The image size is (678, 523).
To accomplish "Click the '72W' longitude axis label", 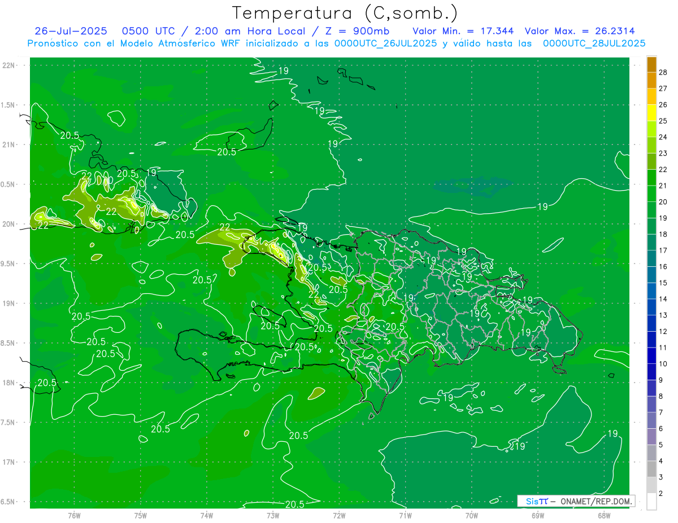I will click(x=339, y=515).
